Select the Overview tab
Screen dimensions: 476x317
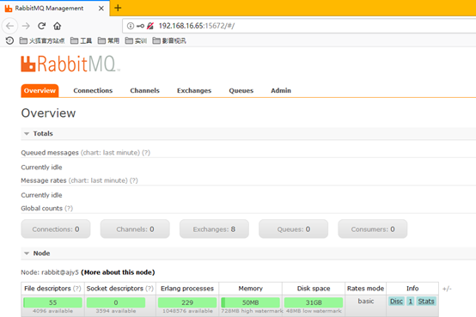[x=40, y=91]
